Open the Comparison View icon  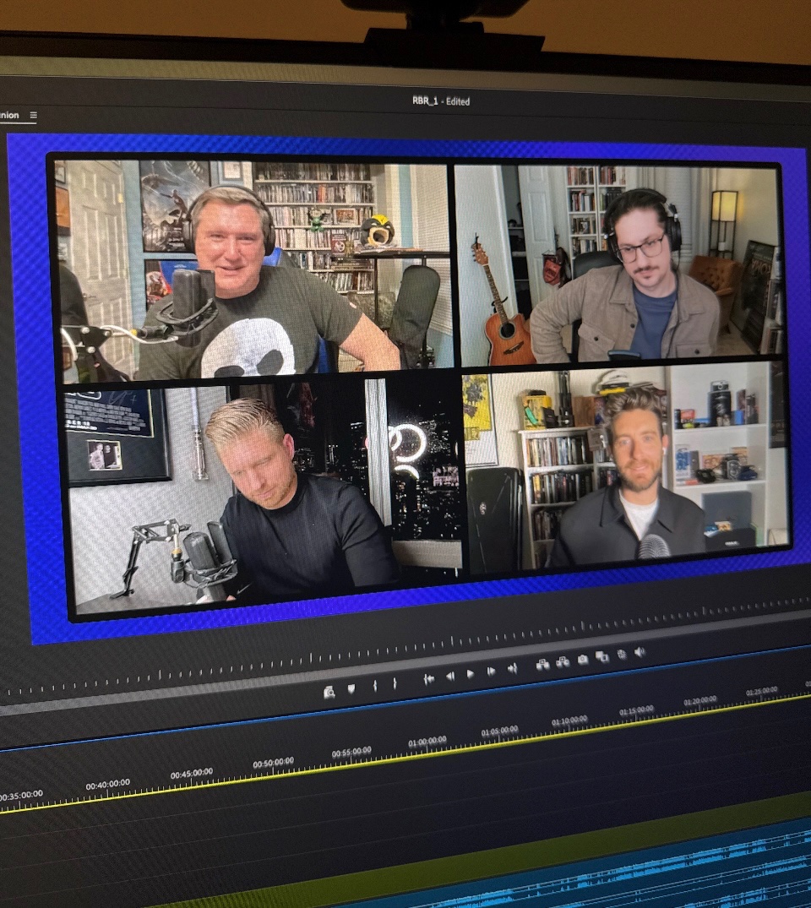pyautogui.click(x=602, y=656)
